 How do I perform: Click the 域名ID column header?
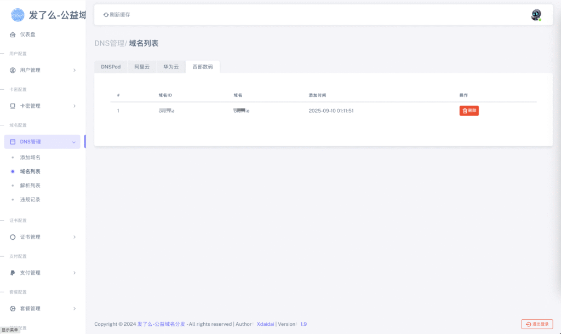(x=165, y=95)
